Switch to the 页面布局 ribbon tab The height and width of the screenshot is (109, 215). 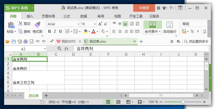48,16
